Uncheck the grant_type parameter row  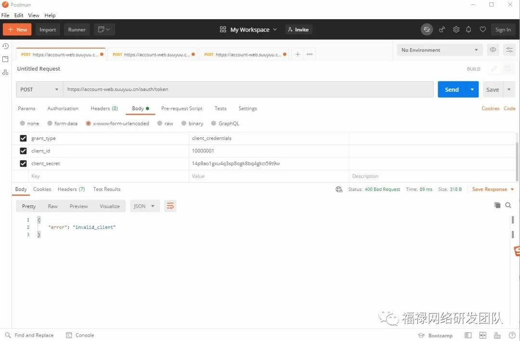(x=23, y=138)
